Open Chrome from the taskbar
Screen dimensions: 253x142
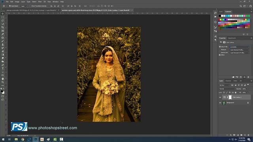tap(23, 139)
